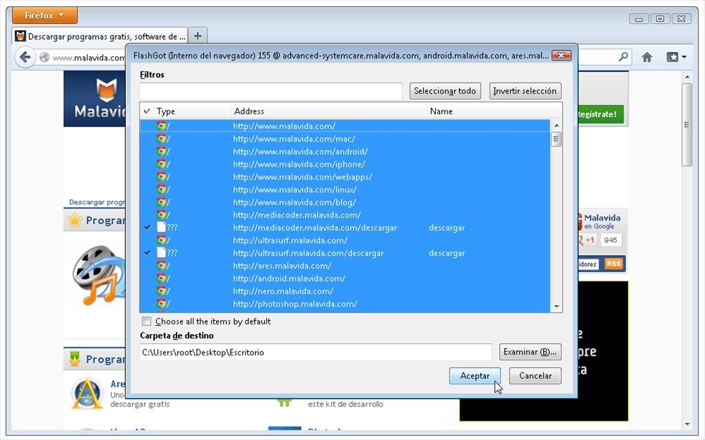Uncheck the ultrasurf descargar row checkmark
The image size is (705, 440).
point(147,253)
